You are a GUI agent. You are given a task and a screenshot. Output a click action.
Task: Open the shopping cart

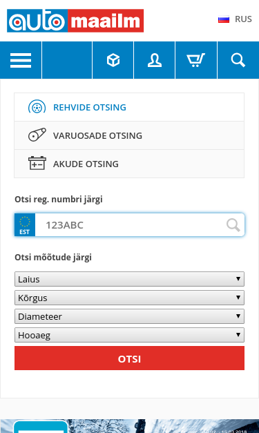coord(196,60)
